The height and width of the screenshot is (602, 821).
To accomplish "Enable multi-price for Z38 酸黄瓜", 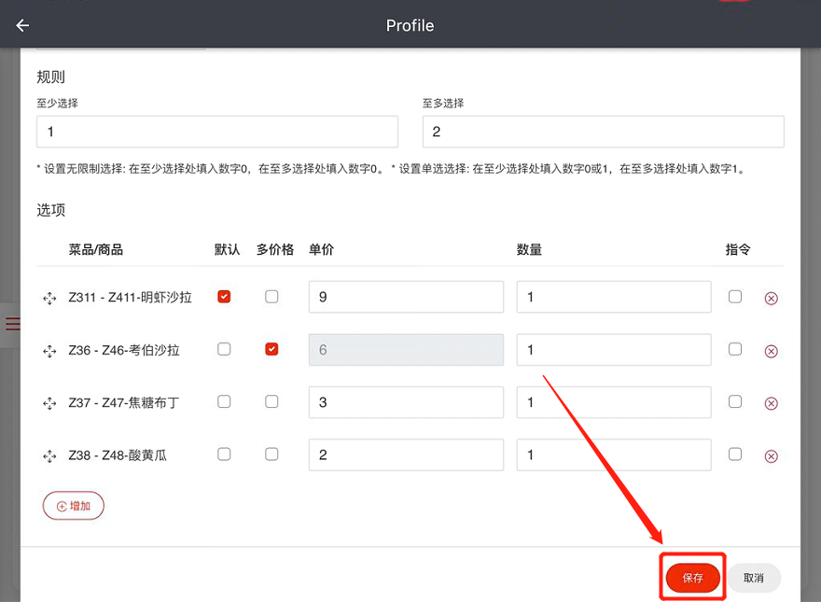I will (x=271, y=454).
